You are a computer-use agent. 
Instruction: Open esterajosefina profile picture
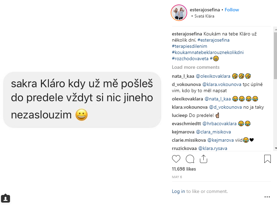[x=179, y=13]
